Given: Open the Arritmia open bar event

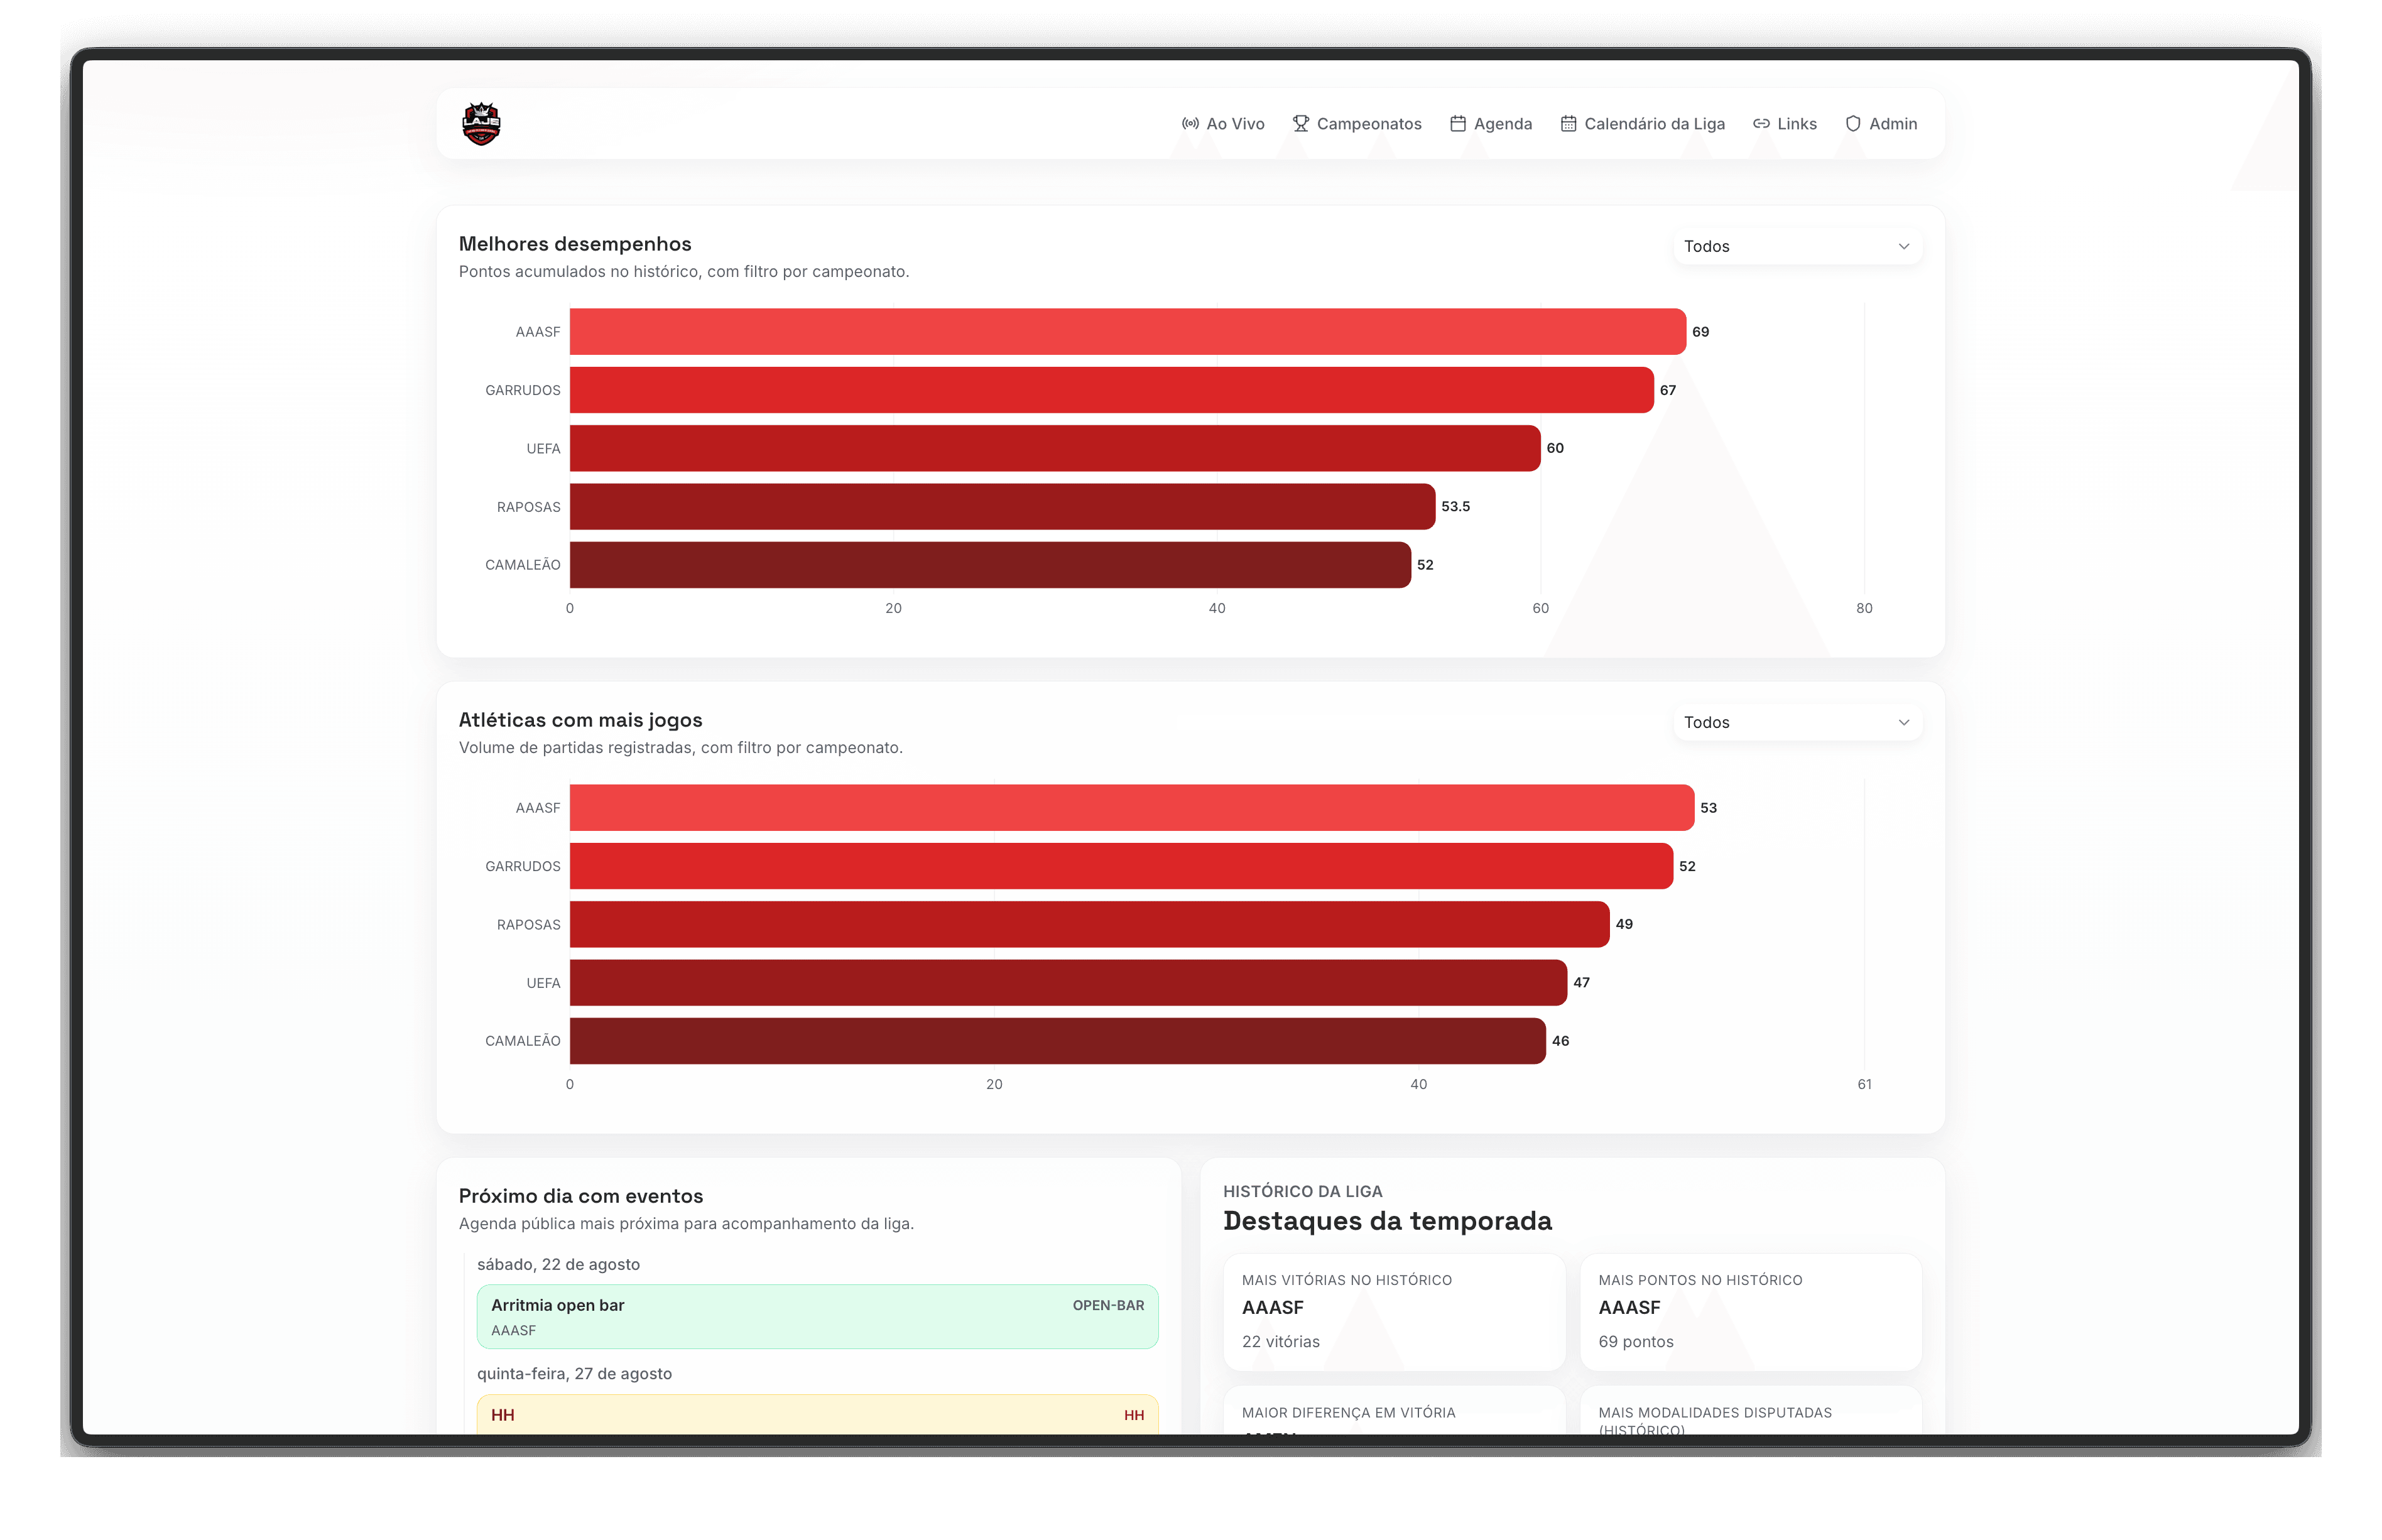Looking at the screenshot, I should click(x=817, y=1317).
